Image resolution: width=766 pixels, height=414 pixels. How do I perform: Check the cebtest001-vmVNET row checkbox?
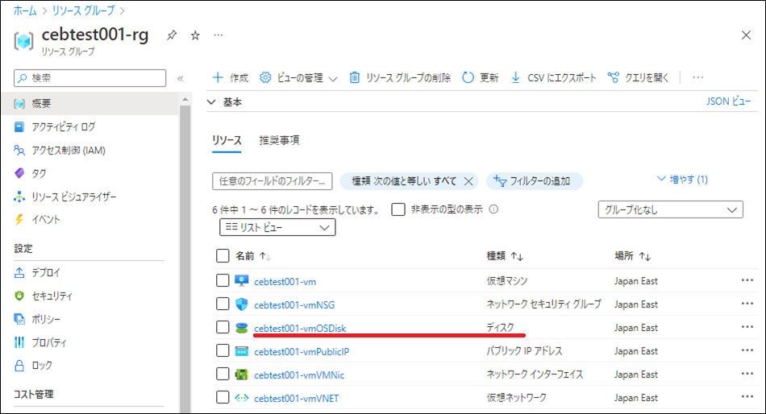[223, 397]
